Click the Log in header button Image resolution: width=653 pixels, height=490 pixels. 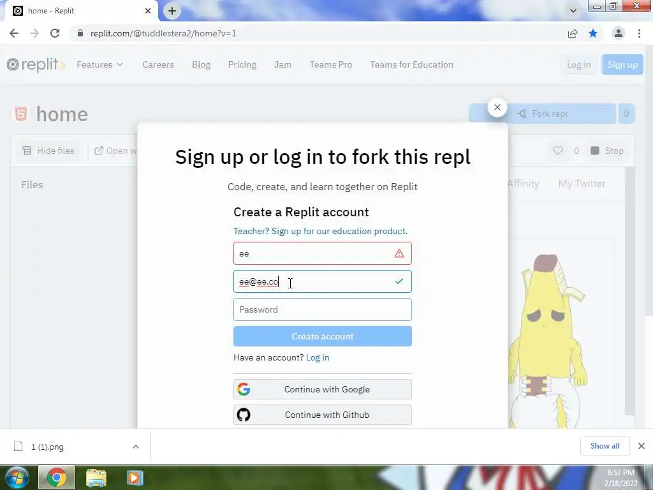pos(578,64)
